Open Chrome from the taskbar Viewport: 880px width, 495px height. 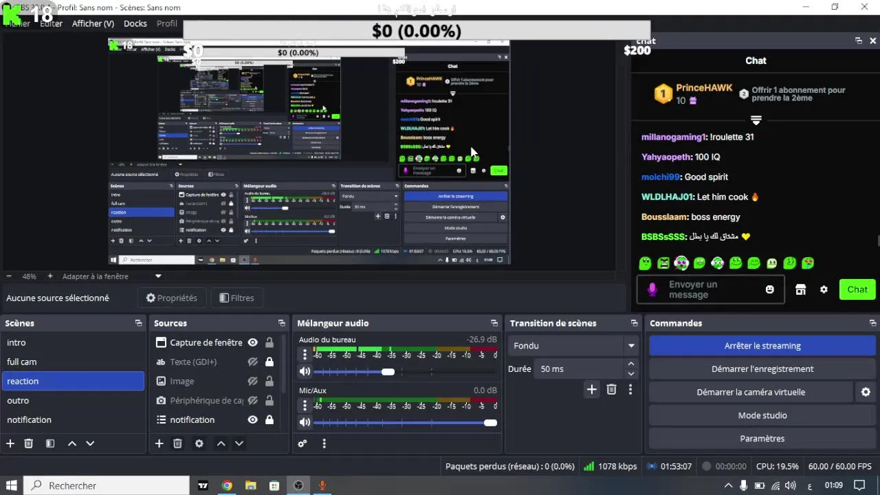point(227,485)
